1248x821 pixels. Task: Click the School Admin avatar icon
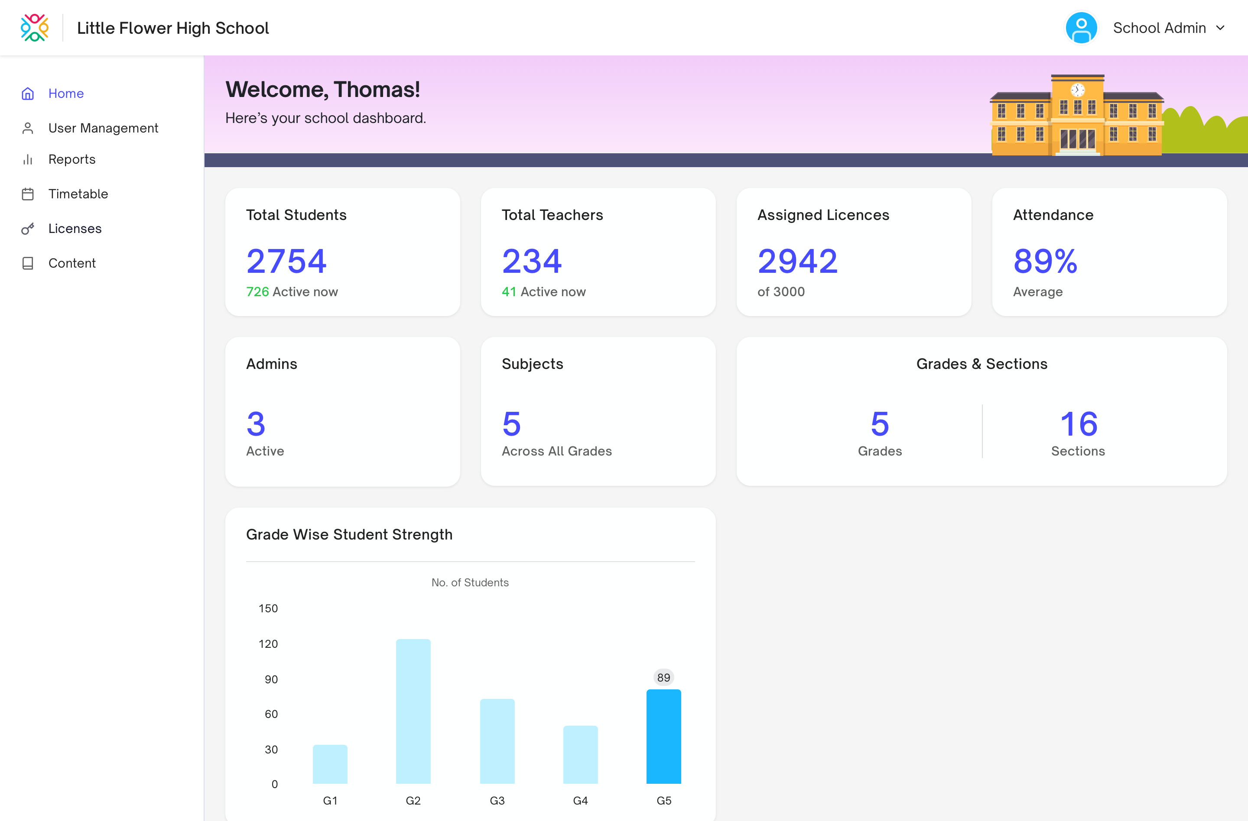click(x=1081, y=28)
